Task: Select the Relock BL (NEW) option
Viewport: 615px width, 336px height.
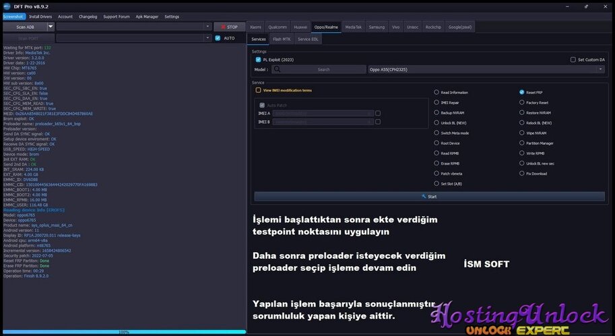Action: [521, 123]
